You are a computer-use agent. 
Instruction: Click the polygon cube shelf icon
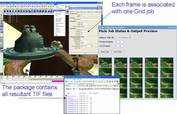(x=8, y=11)
